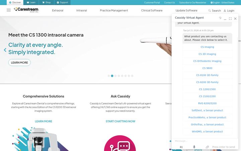
Task: Click the CS 8200 3D machine image
Action: (x=42, y=139)
